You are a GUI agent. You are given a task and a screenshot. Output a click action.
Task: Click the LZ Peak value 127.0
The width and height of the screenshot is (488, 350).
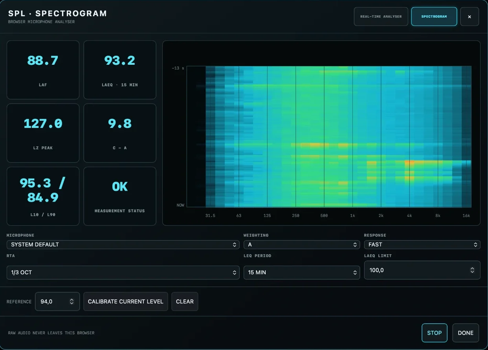(43, 124)
